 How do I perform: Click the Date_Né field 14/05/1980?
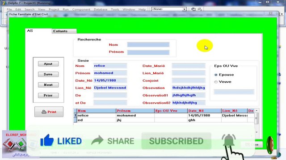click(x=110, y=80)
